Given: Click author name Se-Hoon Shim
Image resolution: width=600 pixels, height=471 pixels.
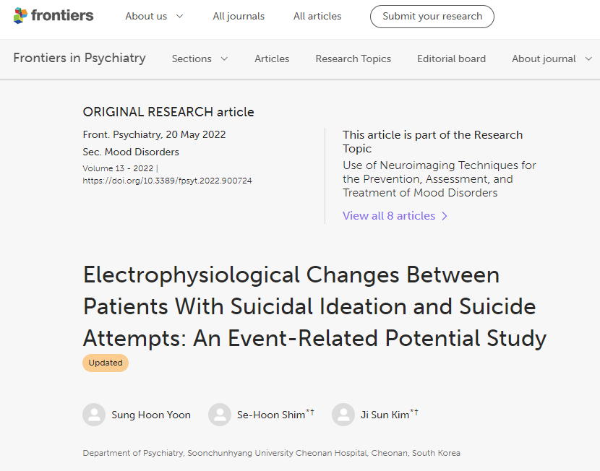Looking at the screenshot, I should (271, 415).
